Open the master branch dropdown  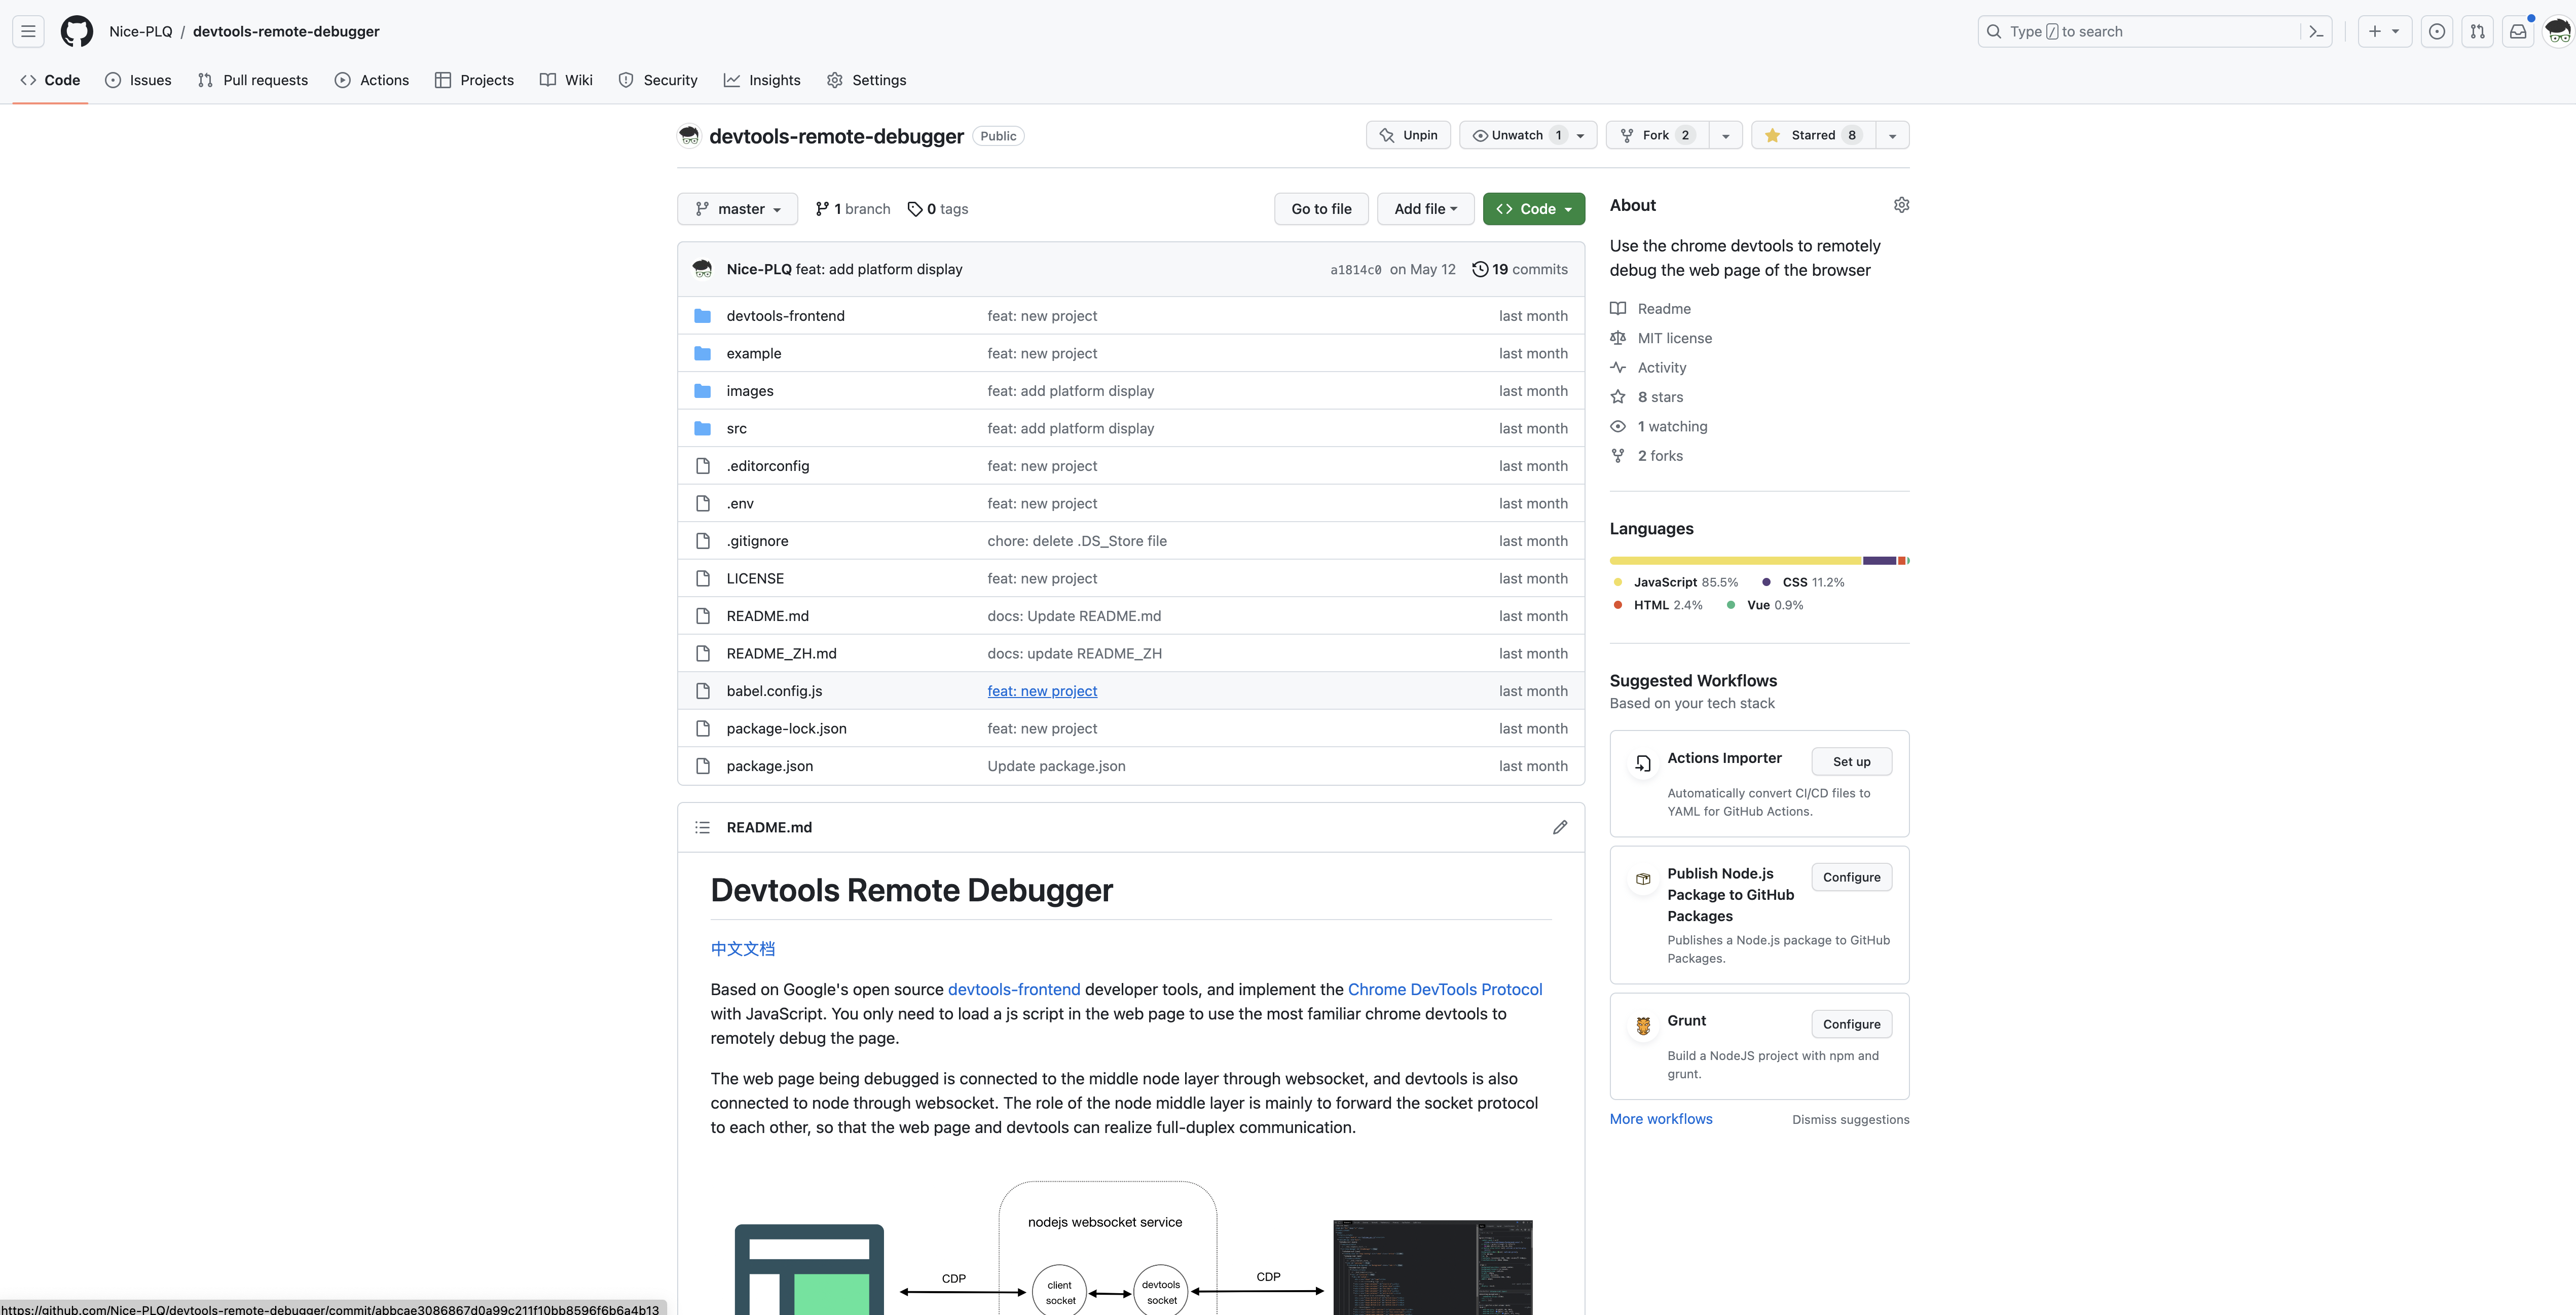pos(737,209)
